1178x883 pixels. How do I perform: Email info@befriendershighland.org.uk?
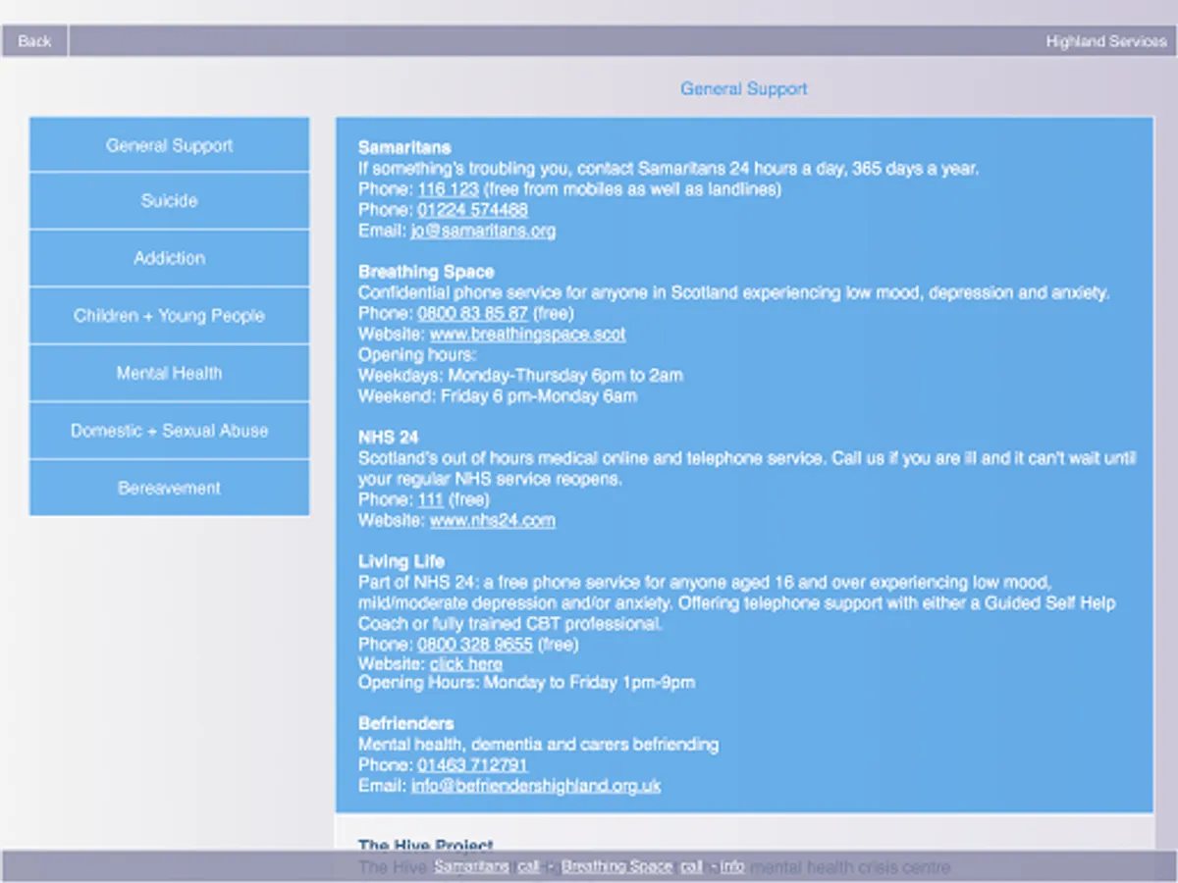(536, 786)
